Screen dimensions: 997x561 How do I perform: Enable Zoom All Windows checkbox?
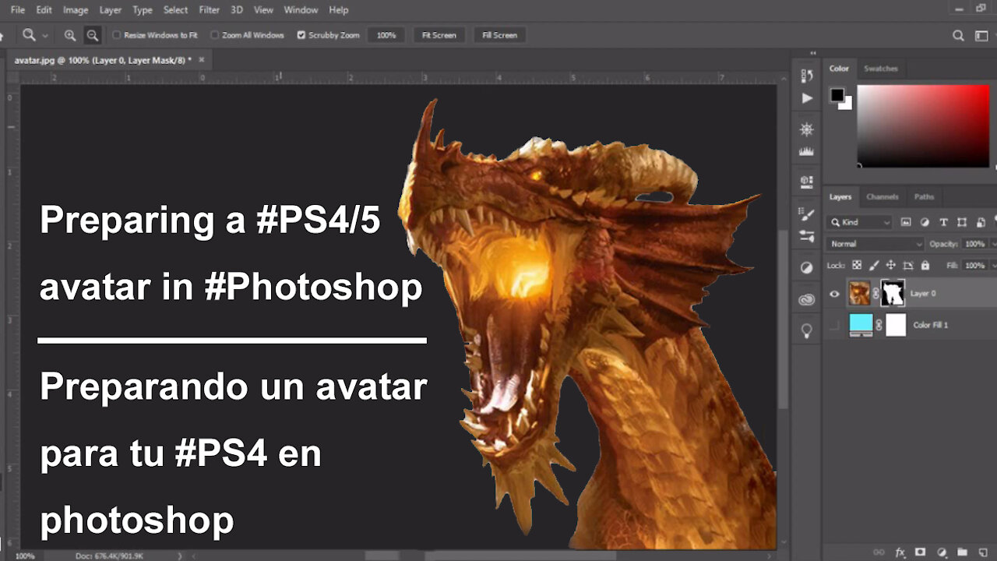[215, 35]
